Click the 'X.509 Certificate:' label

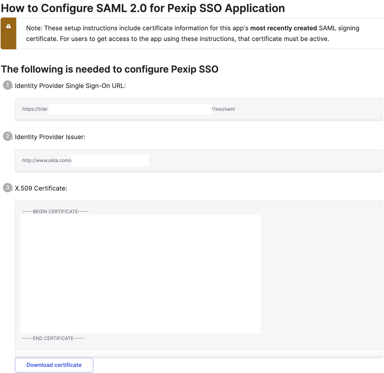coord(41,188)
